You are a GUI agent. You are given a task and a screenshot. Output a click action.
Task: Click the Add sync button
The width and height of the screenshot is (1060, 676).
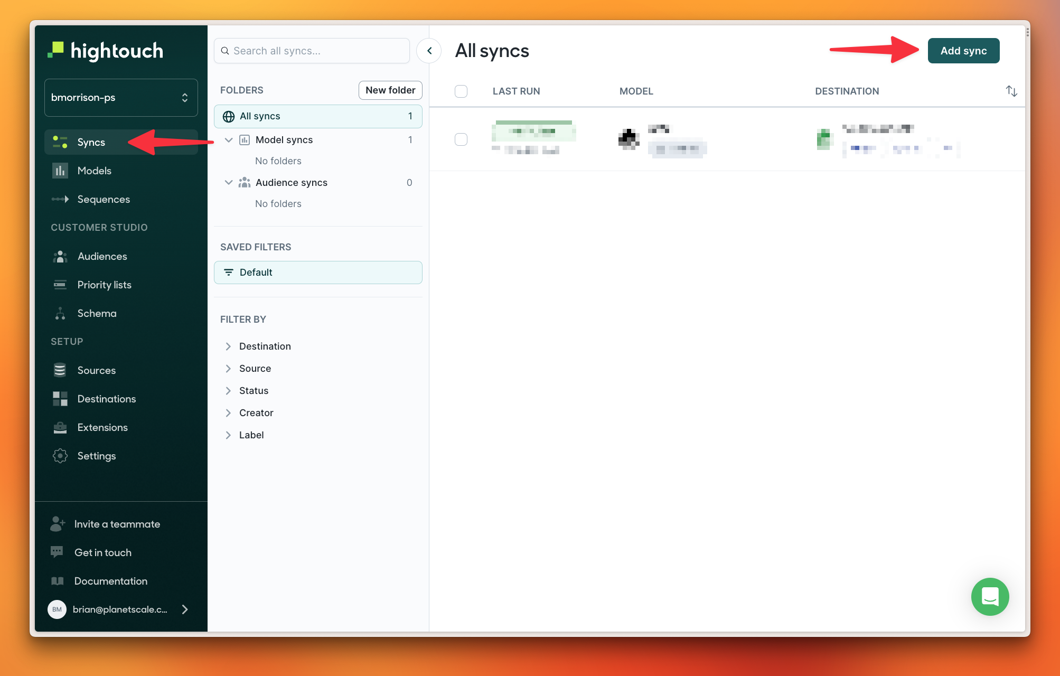pos(963,50)
